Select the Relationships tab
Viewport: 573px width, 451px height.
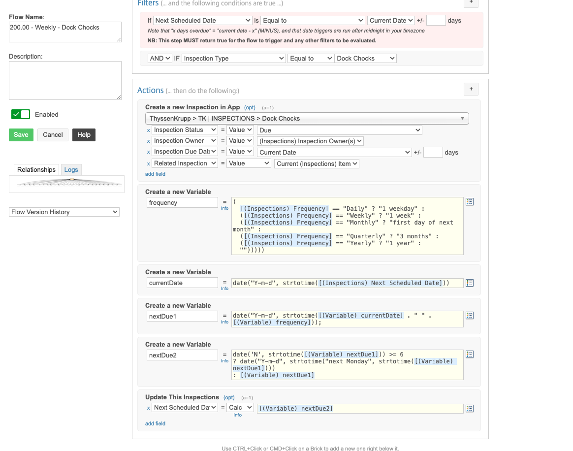tap(36, 170)
